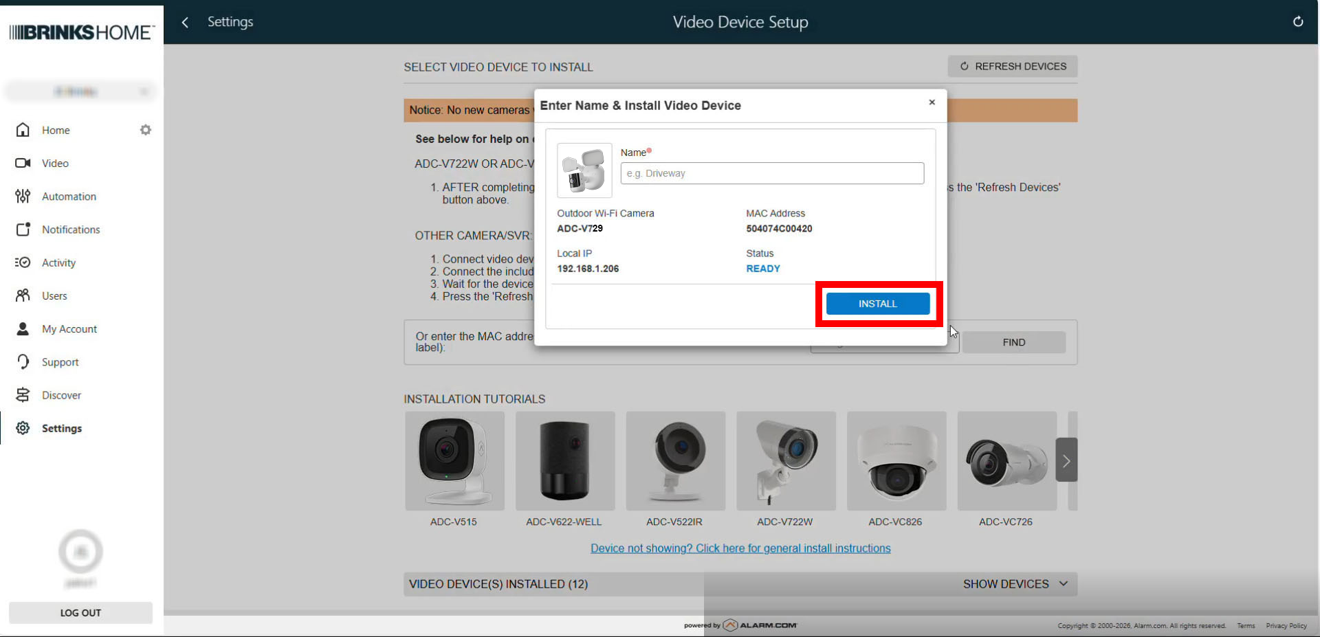1320x637 pixels.
Task: Click the FIND button
Action: (x=1014, y=342)
